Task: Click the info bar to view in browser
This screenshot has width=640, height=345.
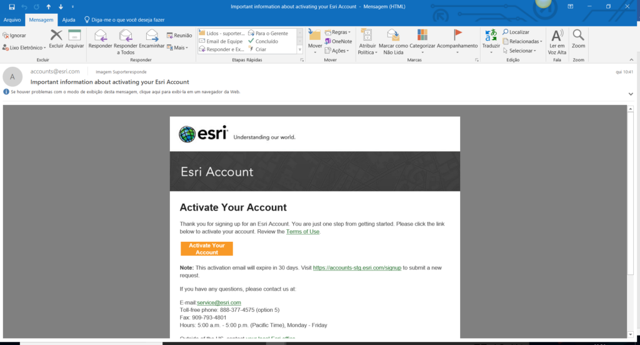Action: coord(125,92)
